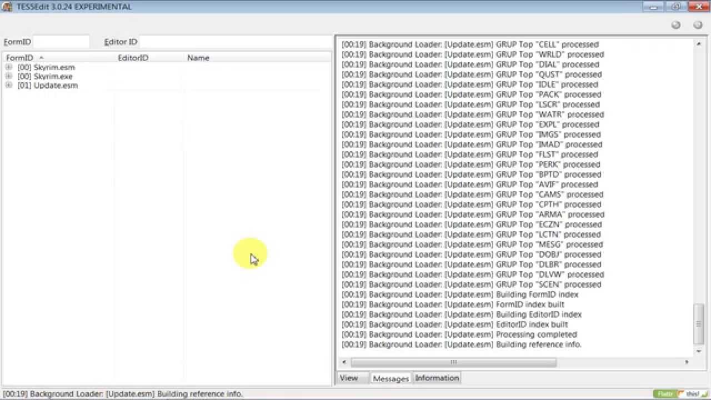Click the horizontal scroll-left arrow
This screenshot has width=711, height=400.
(344, 362)
